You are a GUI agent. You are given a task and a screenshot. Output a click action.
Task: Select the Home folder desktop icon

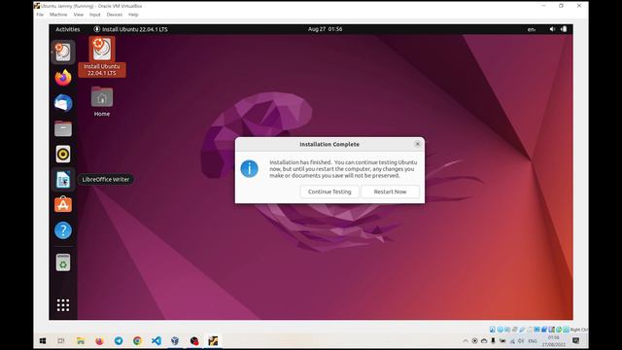click(x=102, y=102)
